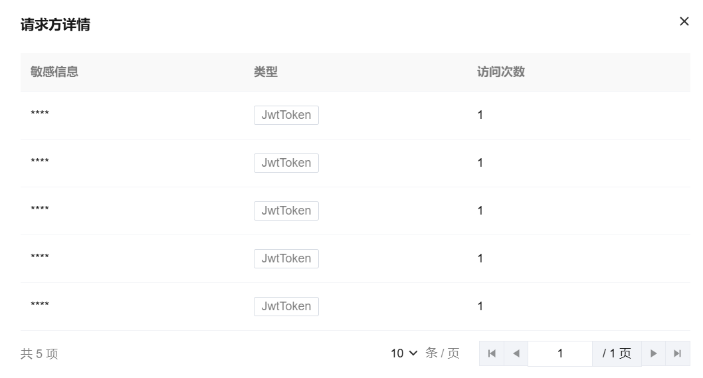Click the 类型 column header
This screenshot has height=378, width=703.
[265, 72]
